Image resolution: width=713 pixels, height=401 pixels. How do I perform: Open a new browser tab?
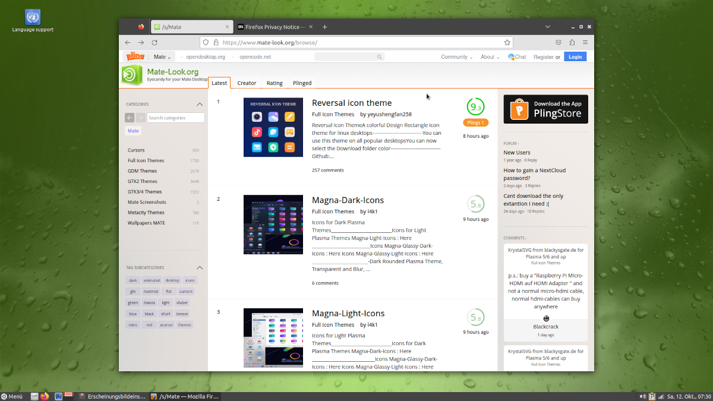pos(324,27)
